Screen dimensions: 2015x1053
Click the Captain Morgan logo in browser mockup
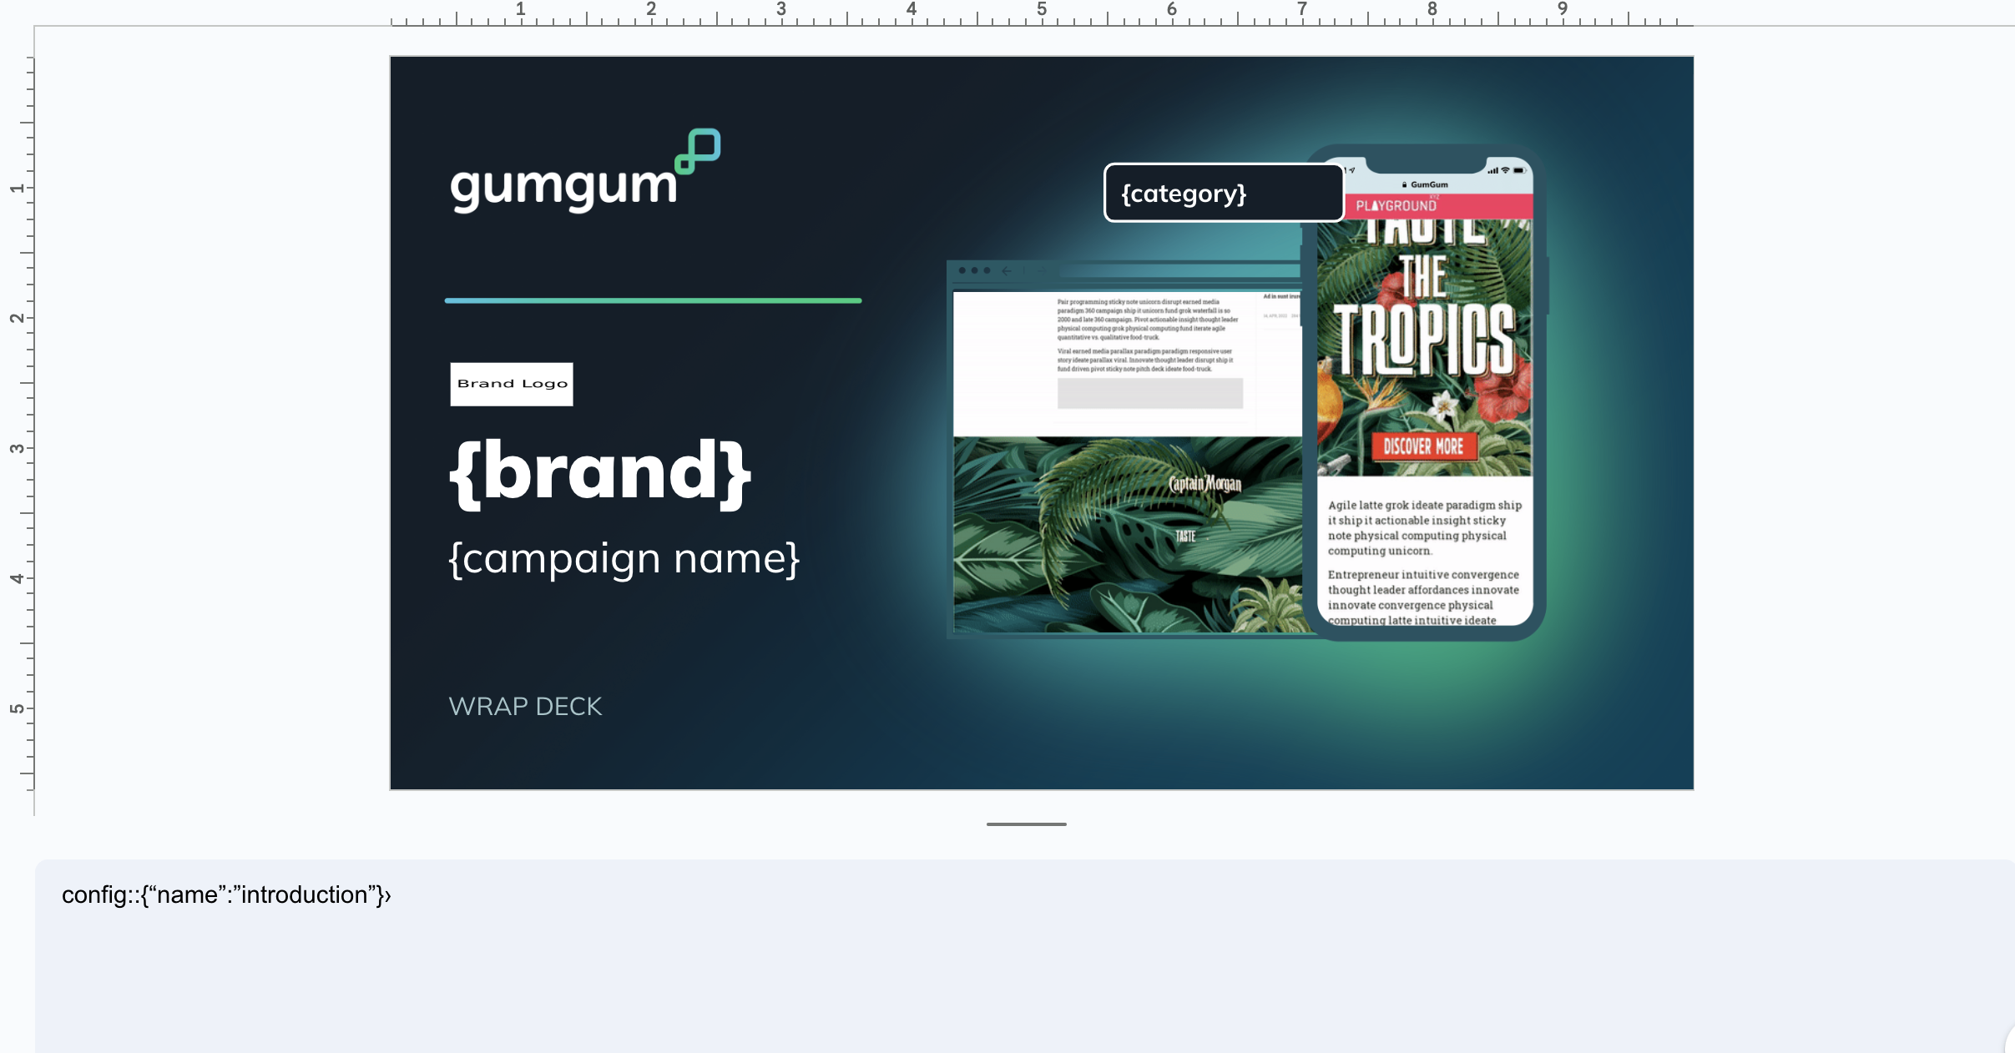1204,484
